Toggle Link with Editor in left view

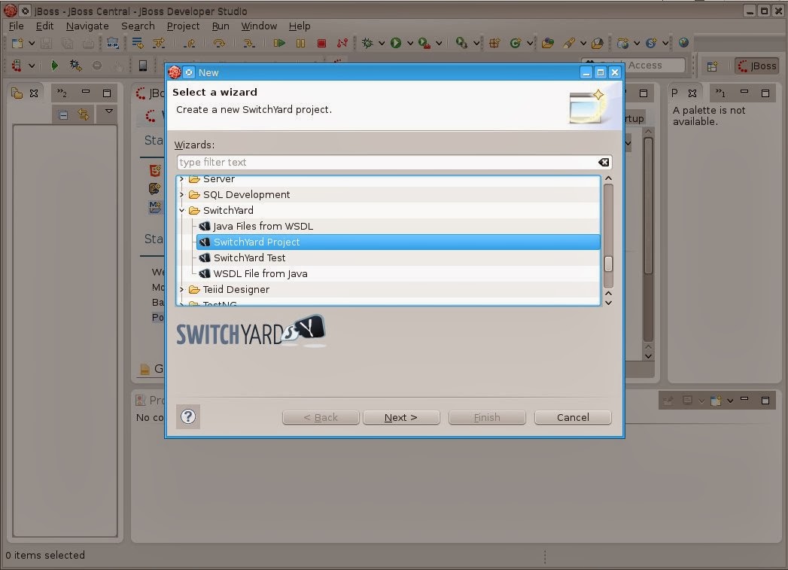coord(84,115)
